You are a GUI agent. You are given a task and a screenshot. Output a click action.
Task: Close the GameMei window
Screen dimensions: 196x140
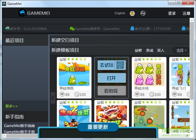[x=188, y=3]
